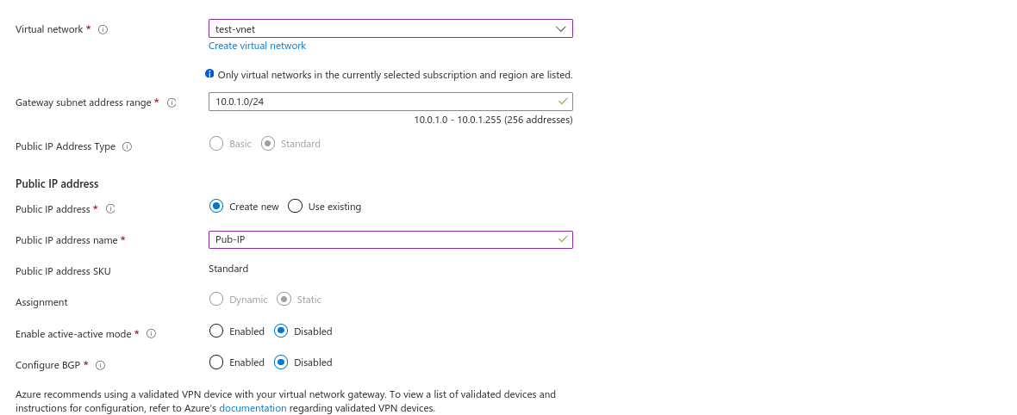Select Use existing public IP address
The width and height of the screenshot is (1017, 415).
click(296, 207)
